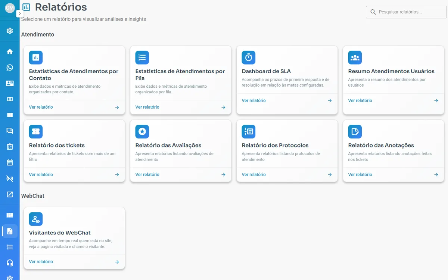Click the arrow on Estatísticas por Fila card

coord(223,108)
